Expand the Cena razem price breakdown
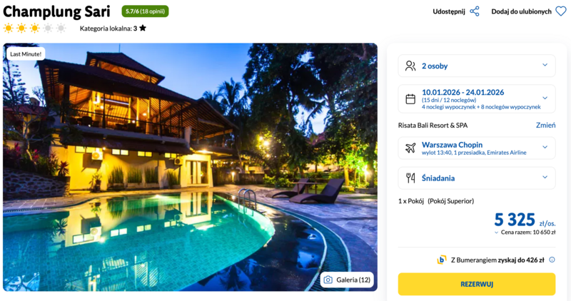571x301 pixels. click(497, 233)
